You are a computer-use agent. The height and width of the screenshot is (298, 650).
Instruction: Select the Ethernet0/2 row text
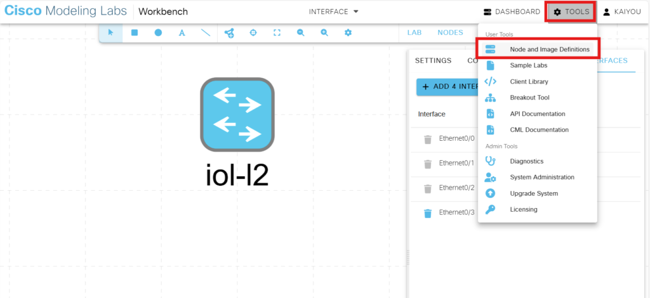pos(456,188)
